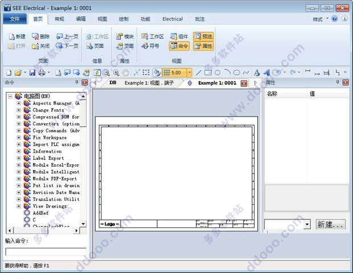This screenshot has height=273, width=353.
Task: Select the line drawing tool
Action: pos(198,73)
